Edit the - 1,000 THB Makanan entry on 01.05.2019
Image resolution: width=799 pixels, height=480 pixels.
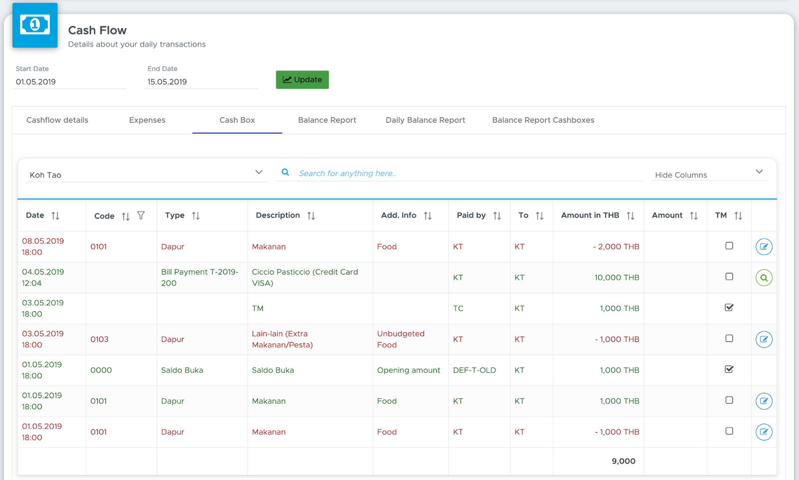[x=764, y=432]
